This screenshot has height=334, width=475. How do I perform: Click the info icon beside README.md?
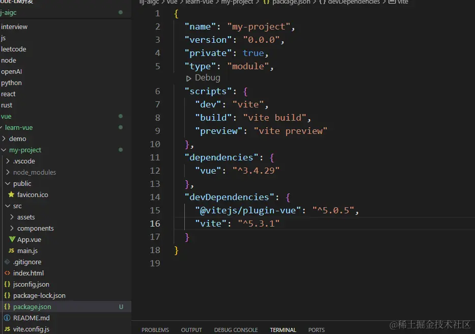tap(7, 318)
